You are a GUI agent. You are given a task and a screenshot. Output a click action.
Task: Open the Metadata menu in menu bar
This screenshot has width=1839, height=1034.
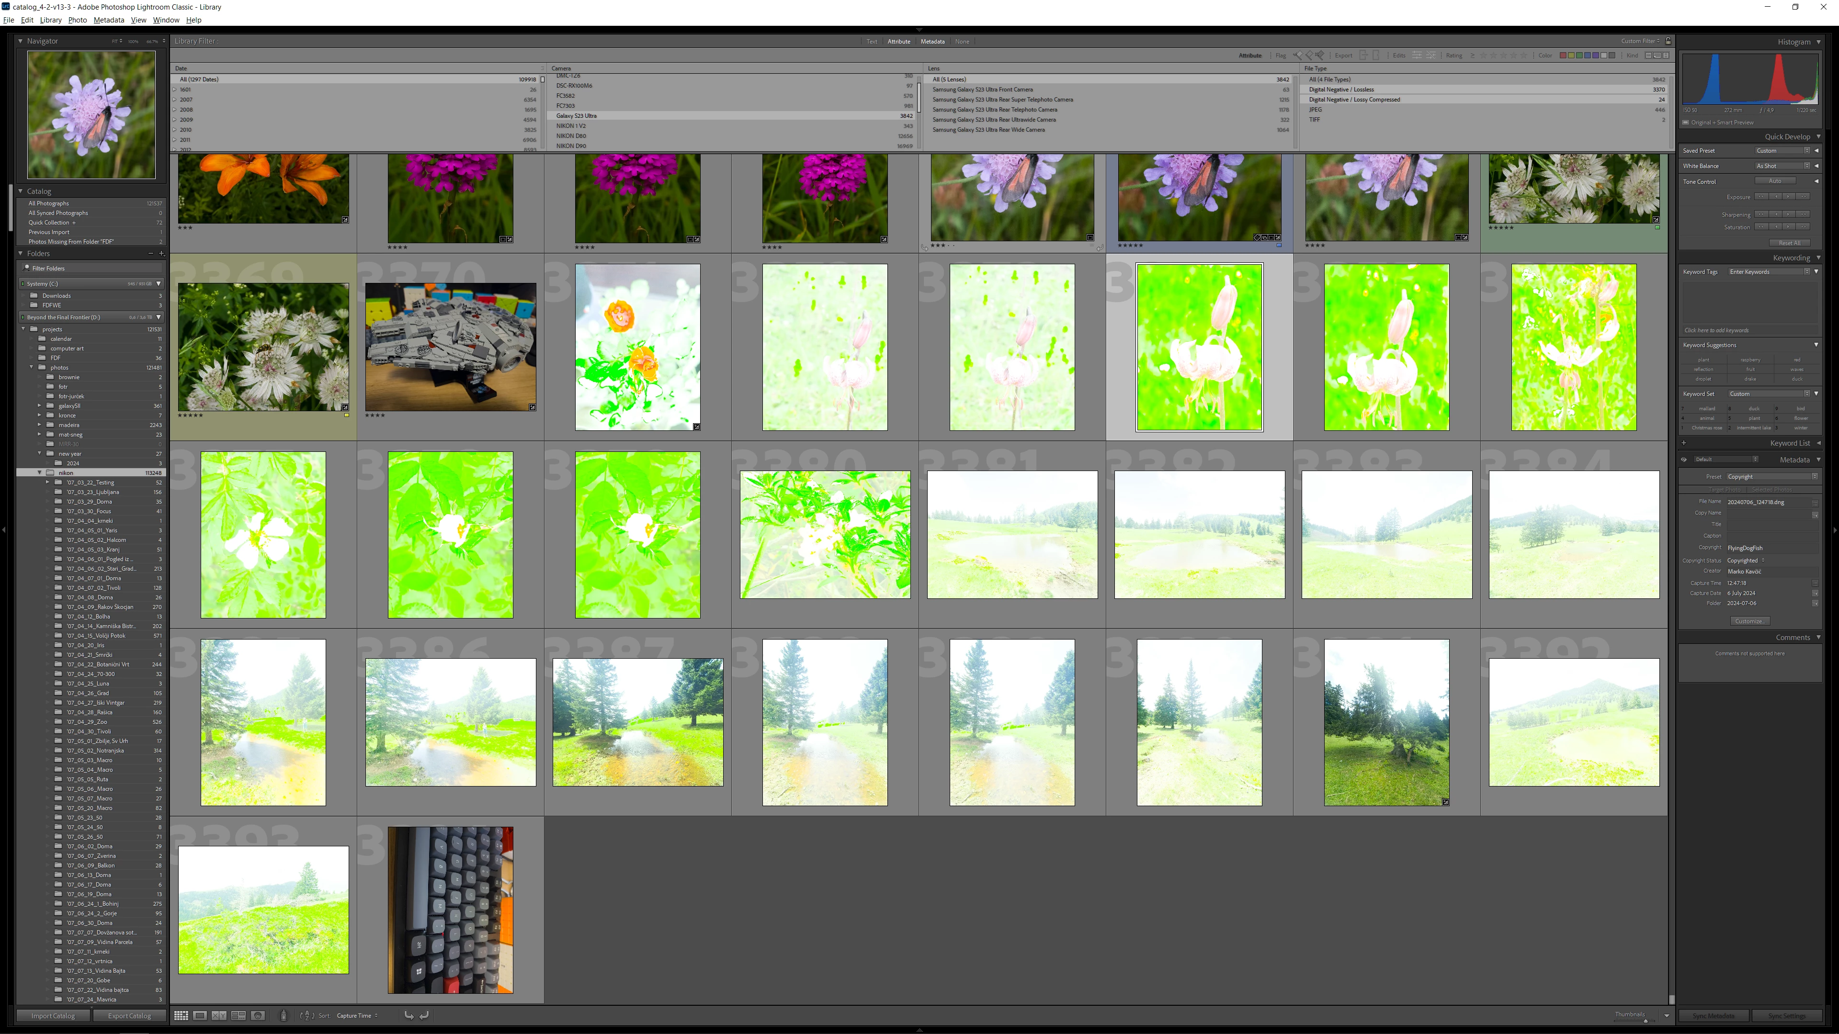[x=109, y=20]
